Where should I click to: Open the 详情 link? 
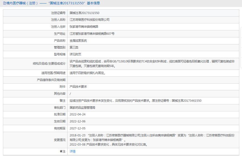click(73, 151)
